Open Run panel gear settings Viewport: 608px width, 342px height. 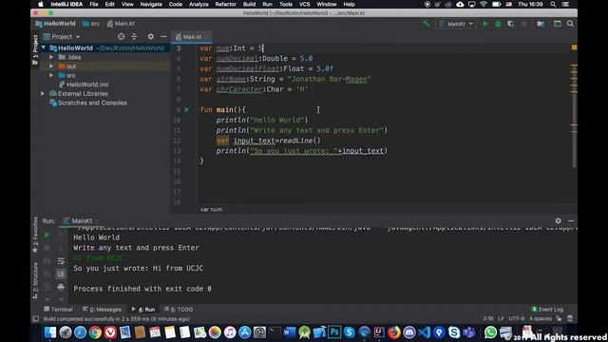(558, 220)
